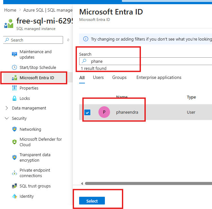Click the SQL trust groups icon
Viewport: 212px width, 209px height.
[14, 186]
